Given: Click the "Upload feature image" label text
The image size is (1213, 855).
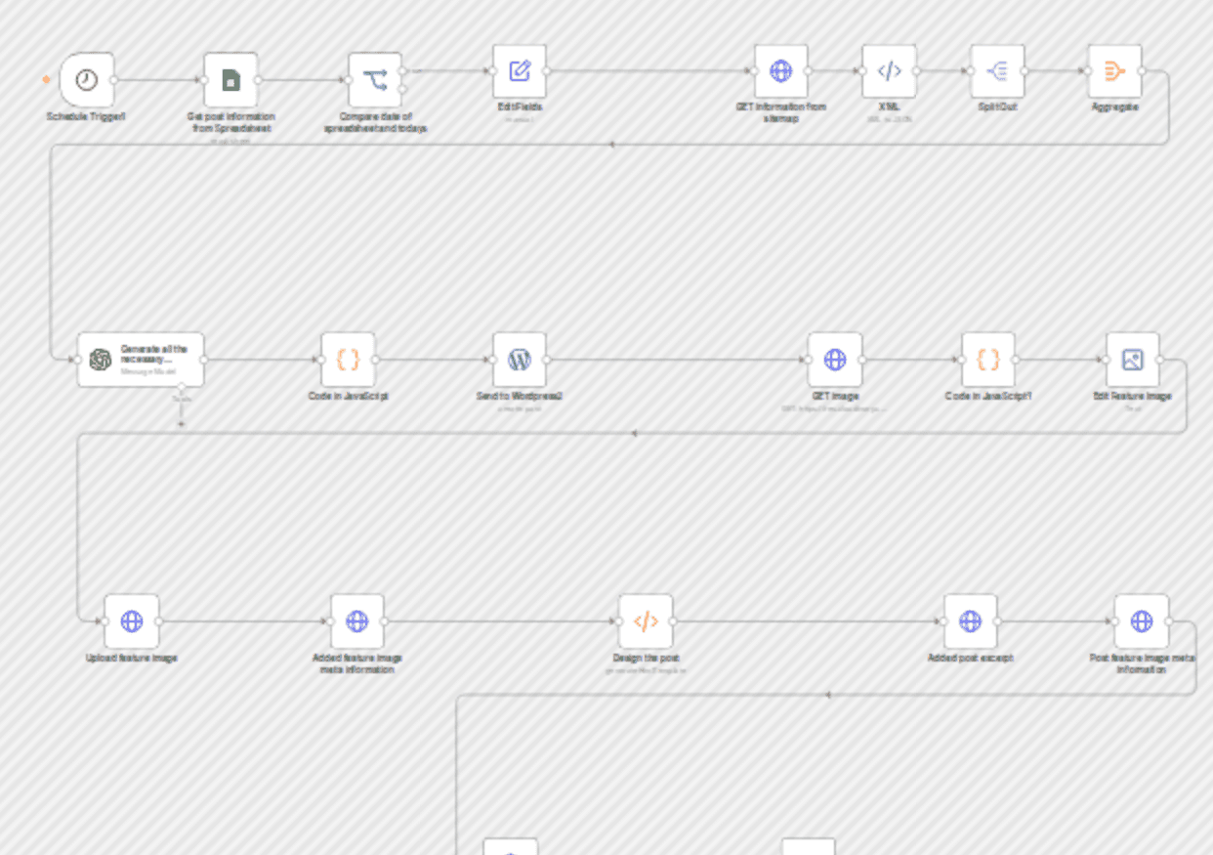Looking at the screenshot, I should pyautogui.click(x=132, y=658).
